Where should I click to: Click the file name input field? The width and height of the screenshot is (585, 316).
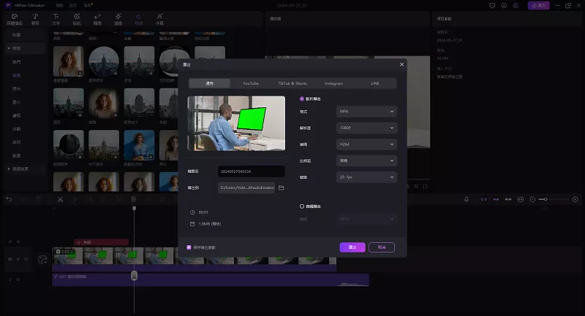coord(251,172)
